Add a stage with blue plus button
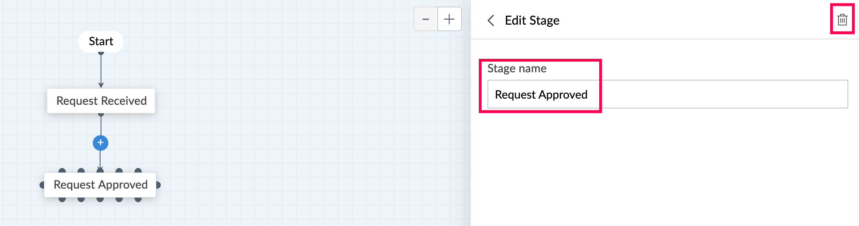The height and width of the screenshot is (226, 859). (101, 143)
